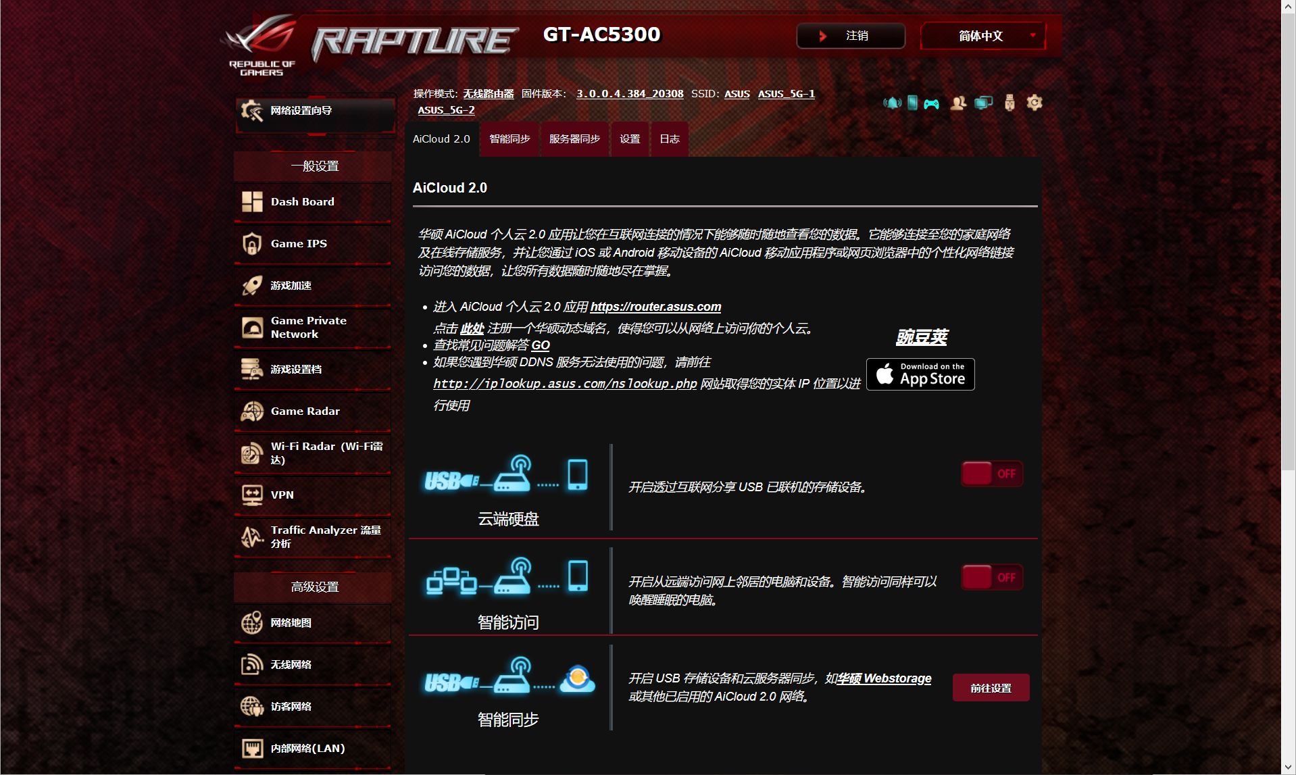Image resolution: width=1296 pixels, height=775 pixels.
Task: Open the 日志 log tab
Action: (x=669, y=139)
